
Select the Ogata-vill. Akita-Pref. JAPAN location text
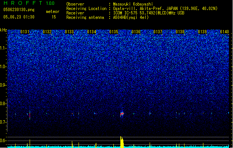click(165, 9)
